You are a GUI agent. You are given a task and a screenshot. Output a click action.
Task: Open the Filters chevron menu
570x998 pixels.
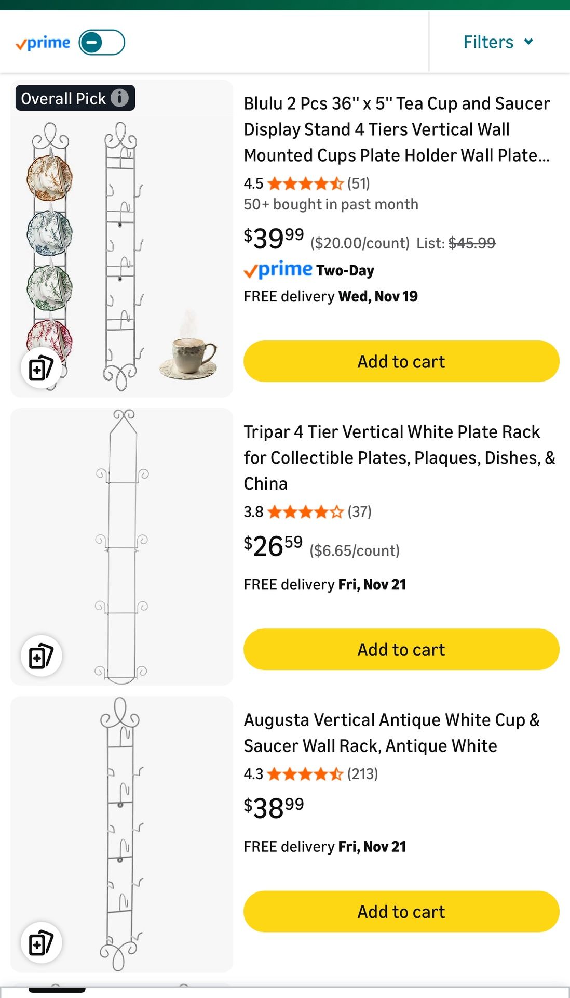pyautogui.click(x=528, y=42)
